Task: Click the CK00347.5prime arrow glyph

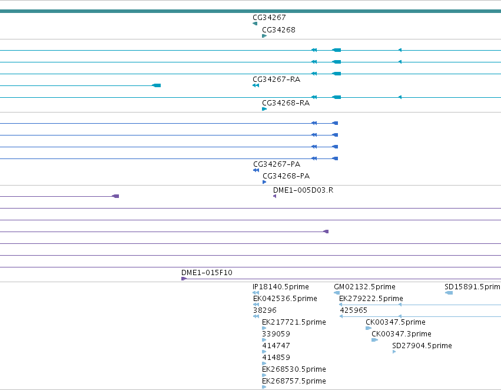Action: (369, 328)
